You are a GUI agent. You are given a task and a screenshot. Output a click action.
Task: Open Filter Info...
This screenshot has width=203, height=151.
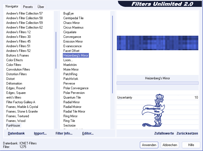pos(64,133)
